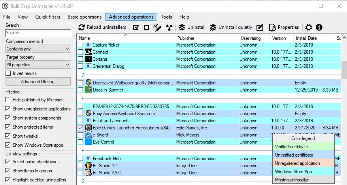Click Unregistered application pink legend swatch
This screenshot has width=347, height=185.
(x=303, y=163)
